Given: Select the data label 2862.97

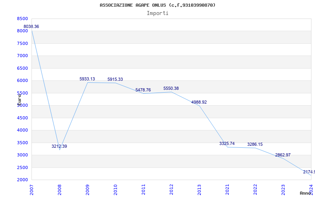Looking at the screenshot, I should (x=283, y=155).
